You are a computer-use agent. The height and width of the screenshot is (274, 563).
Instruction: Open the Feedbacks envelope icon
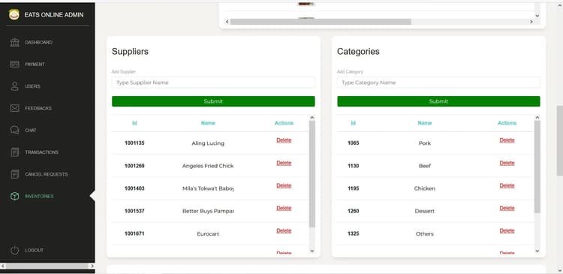15,108
